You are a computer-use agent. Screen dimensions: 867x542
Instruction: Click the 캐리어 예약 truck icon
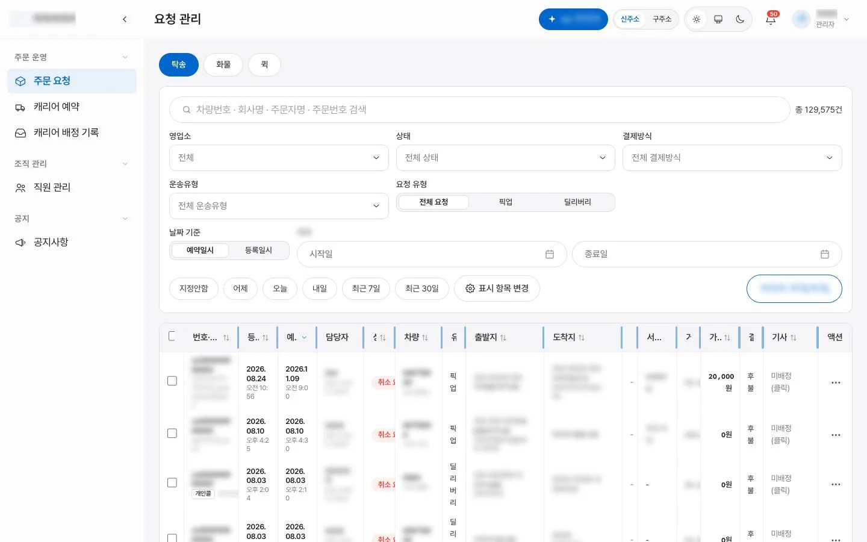[20, 107]
